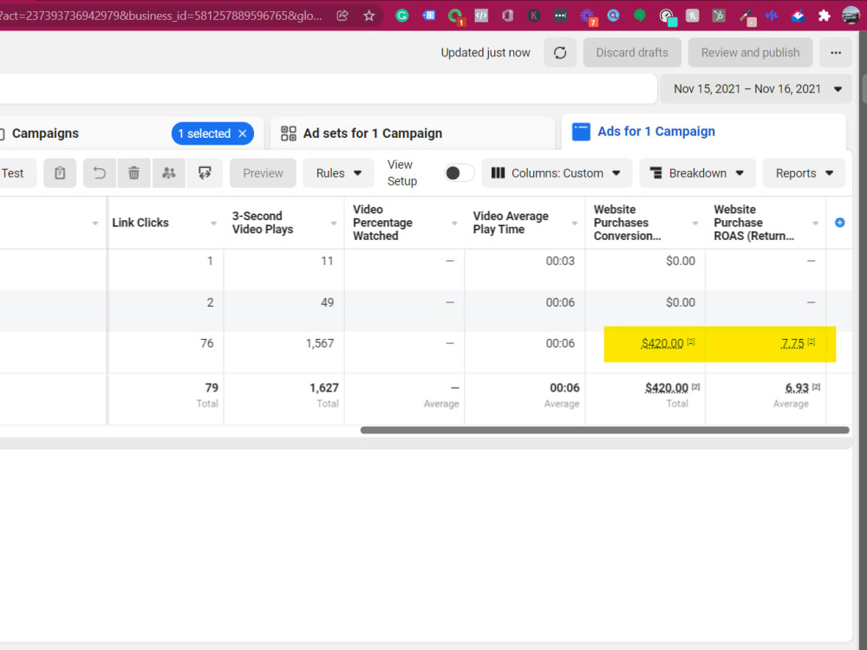867x650 pixels.
Task: Click the 76 link clicks cell
Action: (207, 343)
